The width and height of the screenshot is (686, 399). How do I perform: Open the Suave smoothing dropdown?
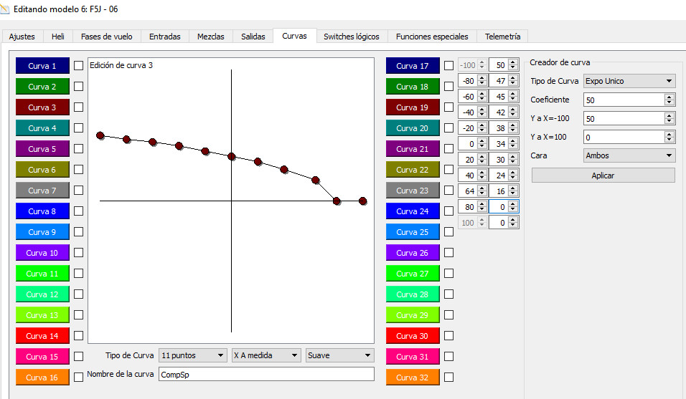click(x=339, y=355)
